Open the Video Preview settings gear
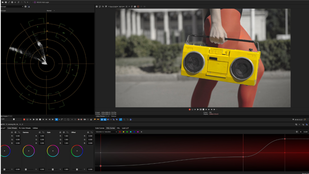309x174 pixels. pos(97,6)
